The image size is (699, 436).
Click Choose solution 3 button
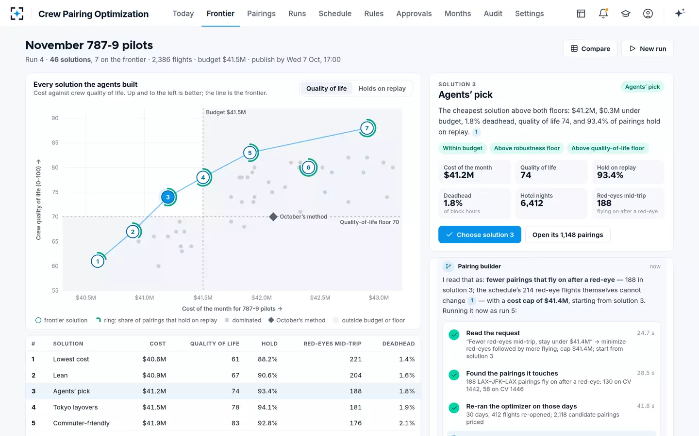(x=480, y=234)
